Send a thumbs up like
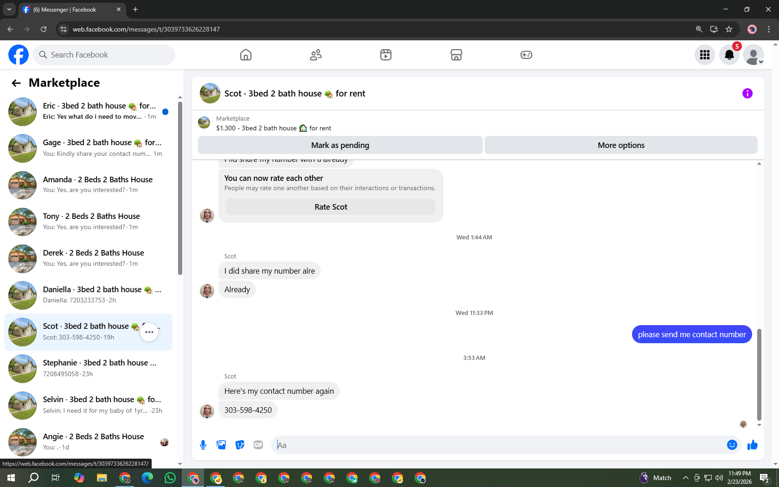Image resolution: width=779 pixels, height=487 pixels. tap(753, 445)
